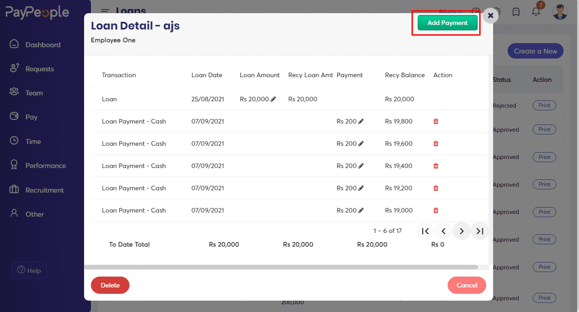Open the bookmark icon in header
Image resolution: width=579 pixels, height=312 pixels.
(x=516, y=12)
